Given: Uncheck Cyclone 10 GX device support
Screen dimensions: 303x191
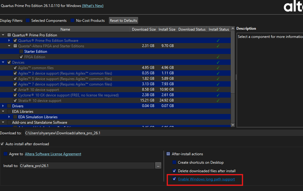Looking at the screenshot, I should click(15, 95).
